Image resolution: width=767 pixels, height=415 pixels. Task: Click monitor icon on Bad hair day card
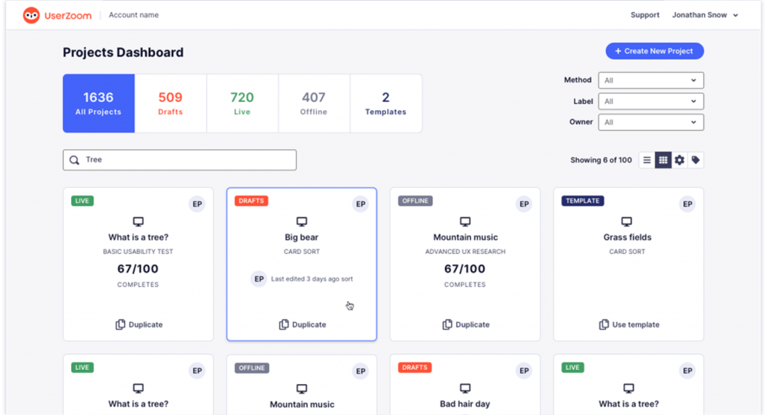click(465, 389)
